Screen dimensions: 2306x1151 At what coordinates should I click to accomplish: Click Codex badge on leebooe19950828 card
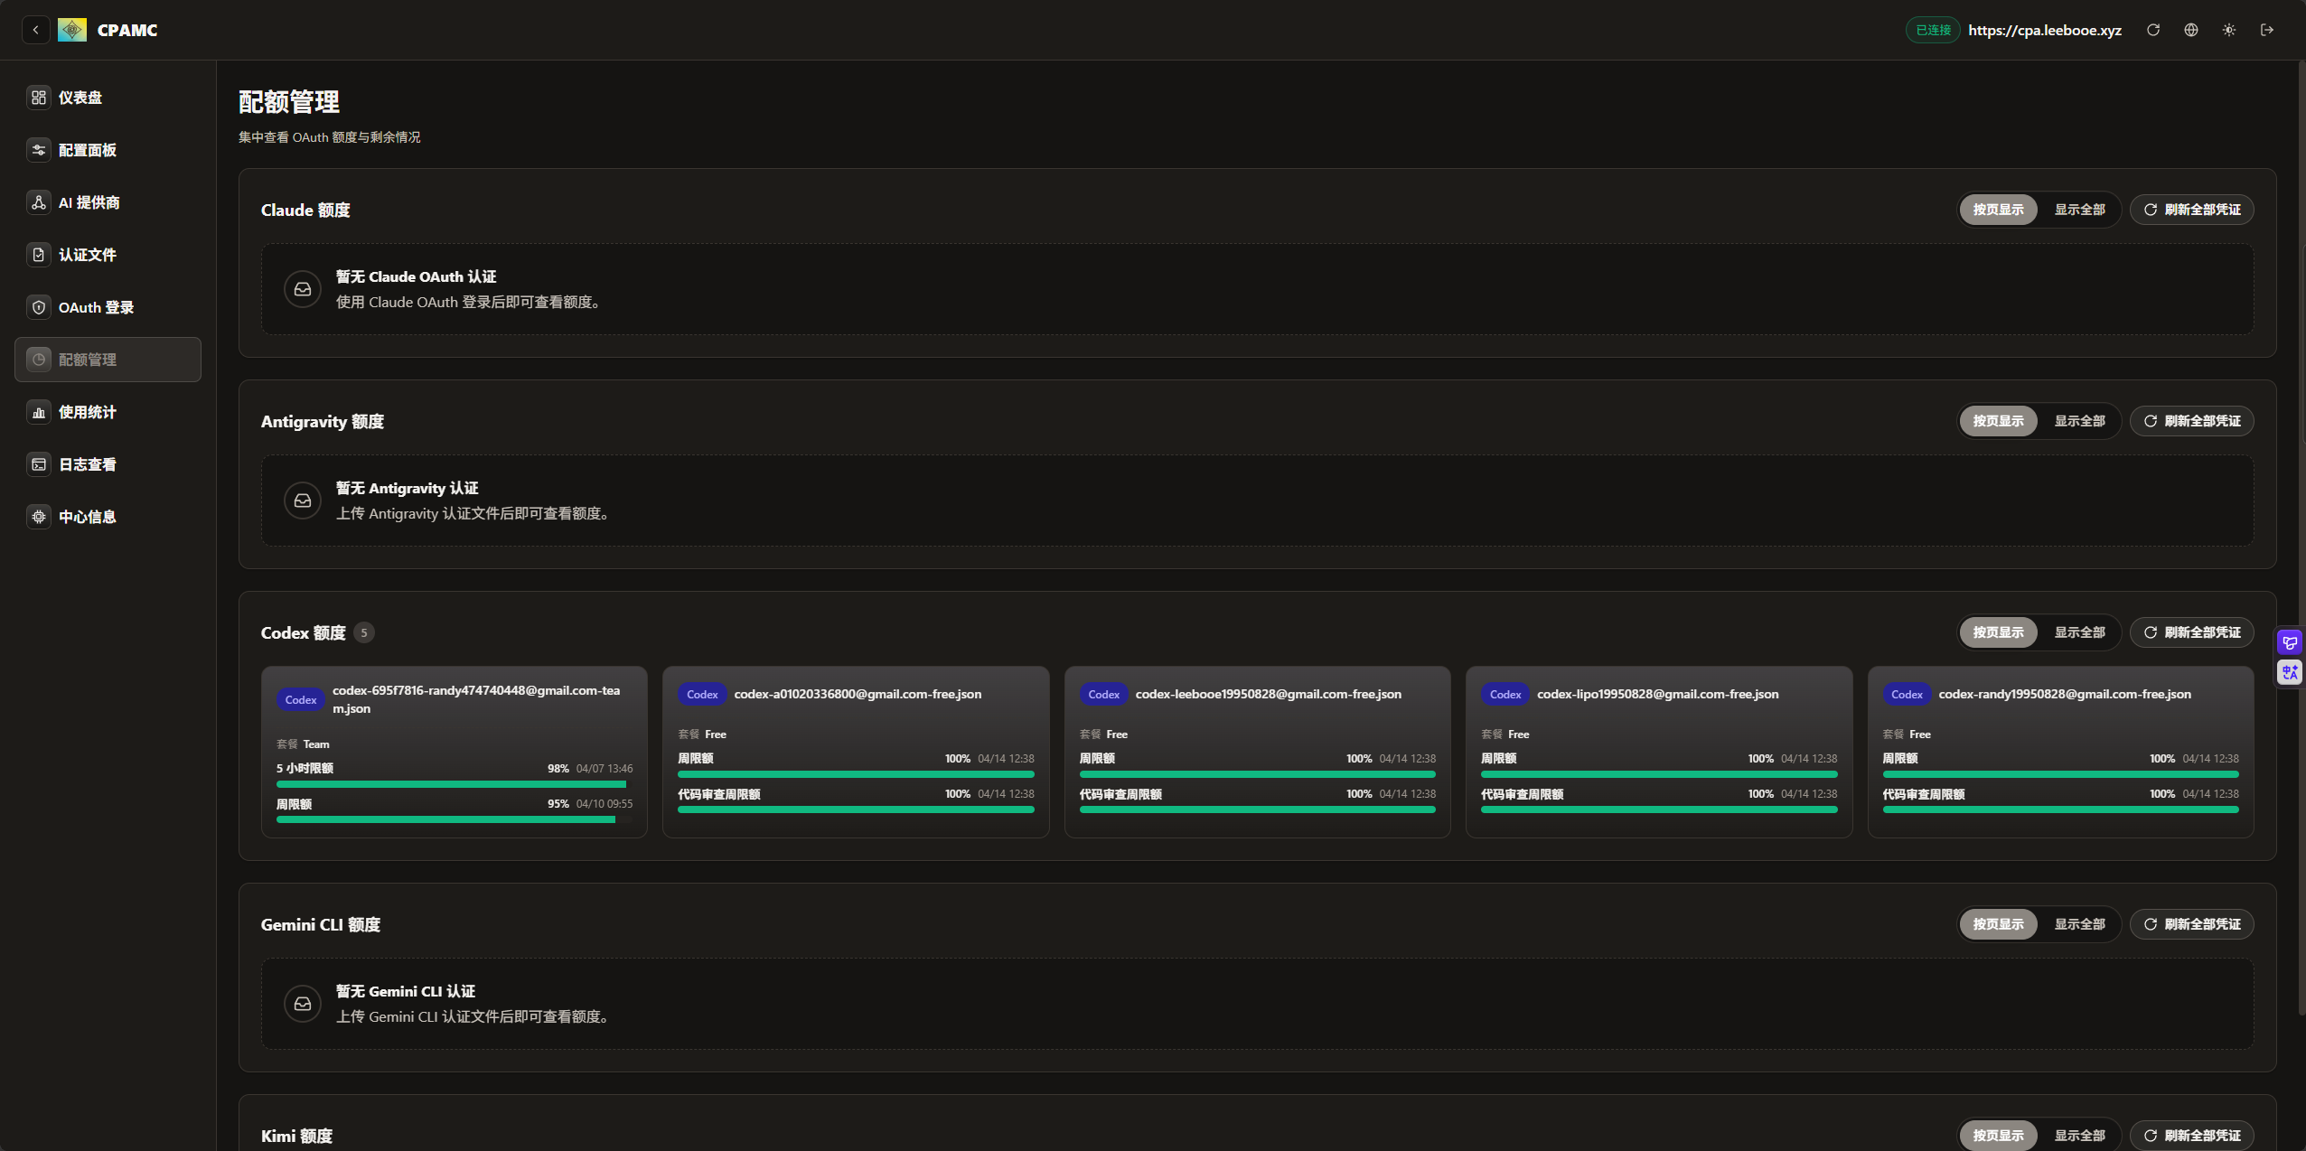coord(1103,695)
